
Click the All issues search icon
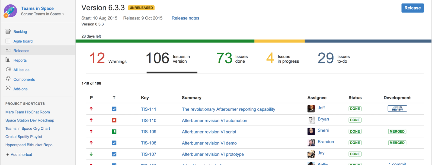click(x=8, y=69)
